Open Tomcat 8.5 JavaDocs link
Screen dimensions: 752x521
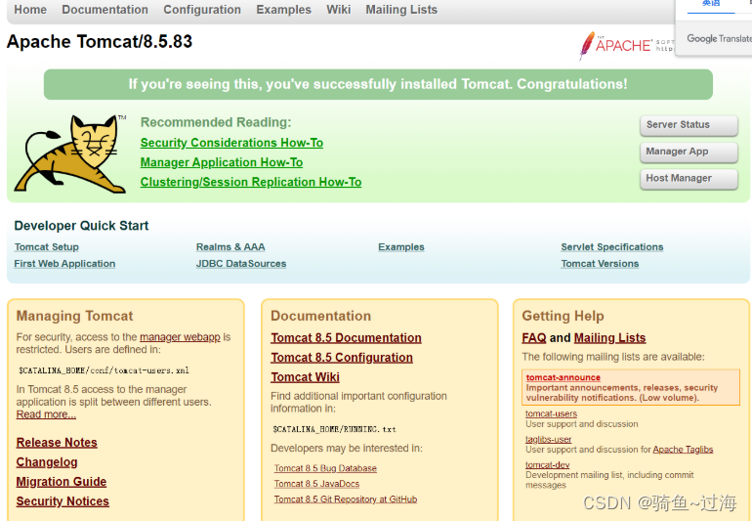coord(316,484)
